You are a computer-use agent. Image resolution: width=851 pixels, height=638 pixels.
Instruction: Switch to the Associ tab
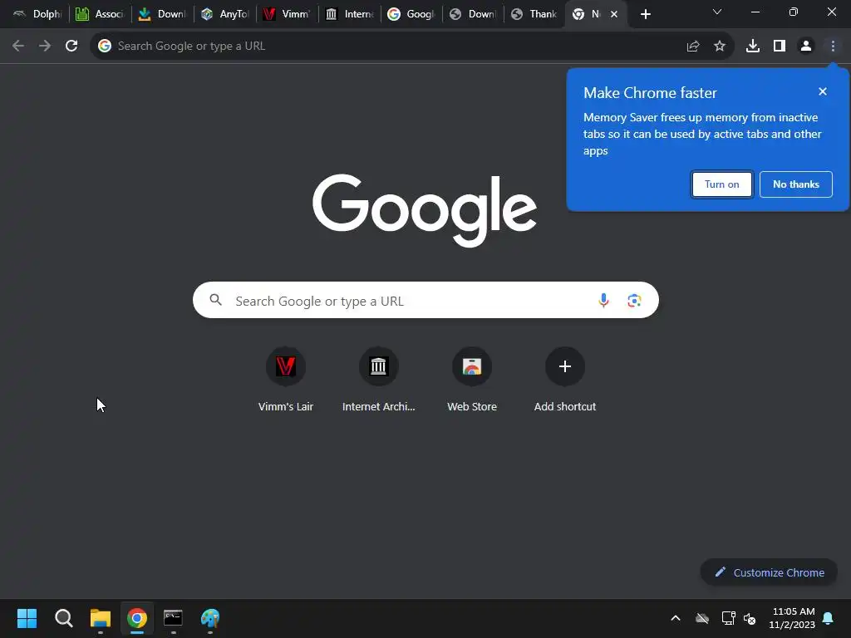[100, 14]
